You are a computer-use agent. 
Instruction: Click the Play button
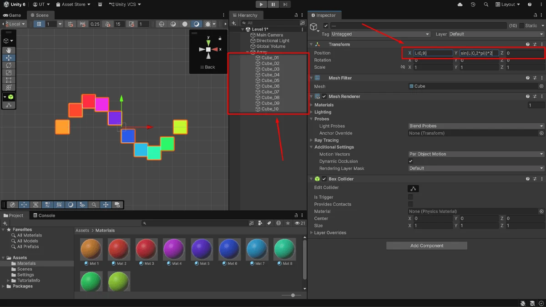[x=261, y=5]
